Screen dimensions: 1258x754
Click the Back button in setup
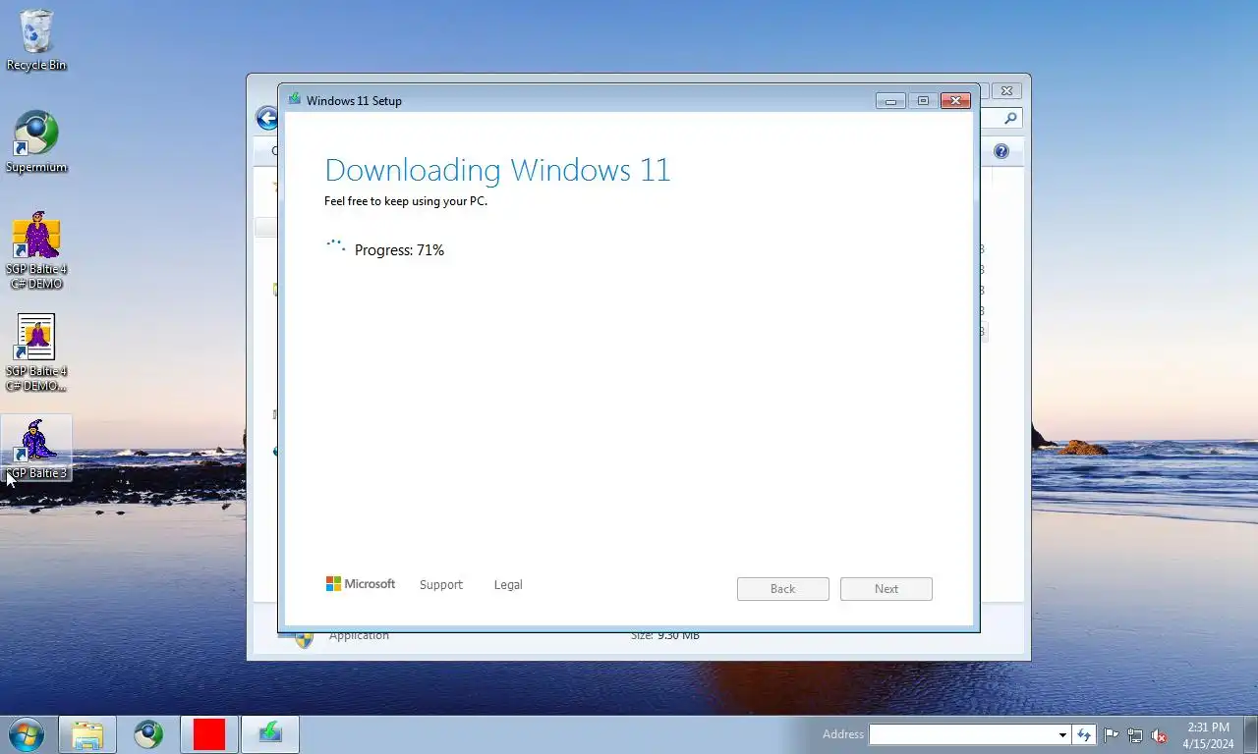(783, 589)
